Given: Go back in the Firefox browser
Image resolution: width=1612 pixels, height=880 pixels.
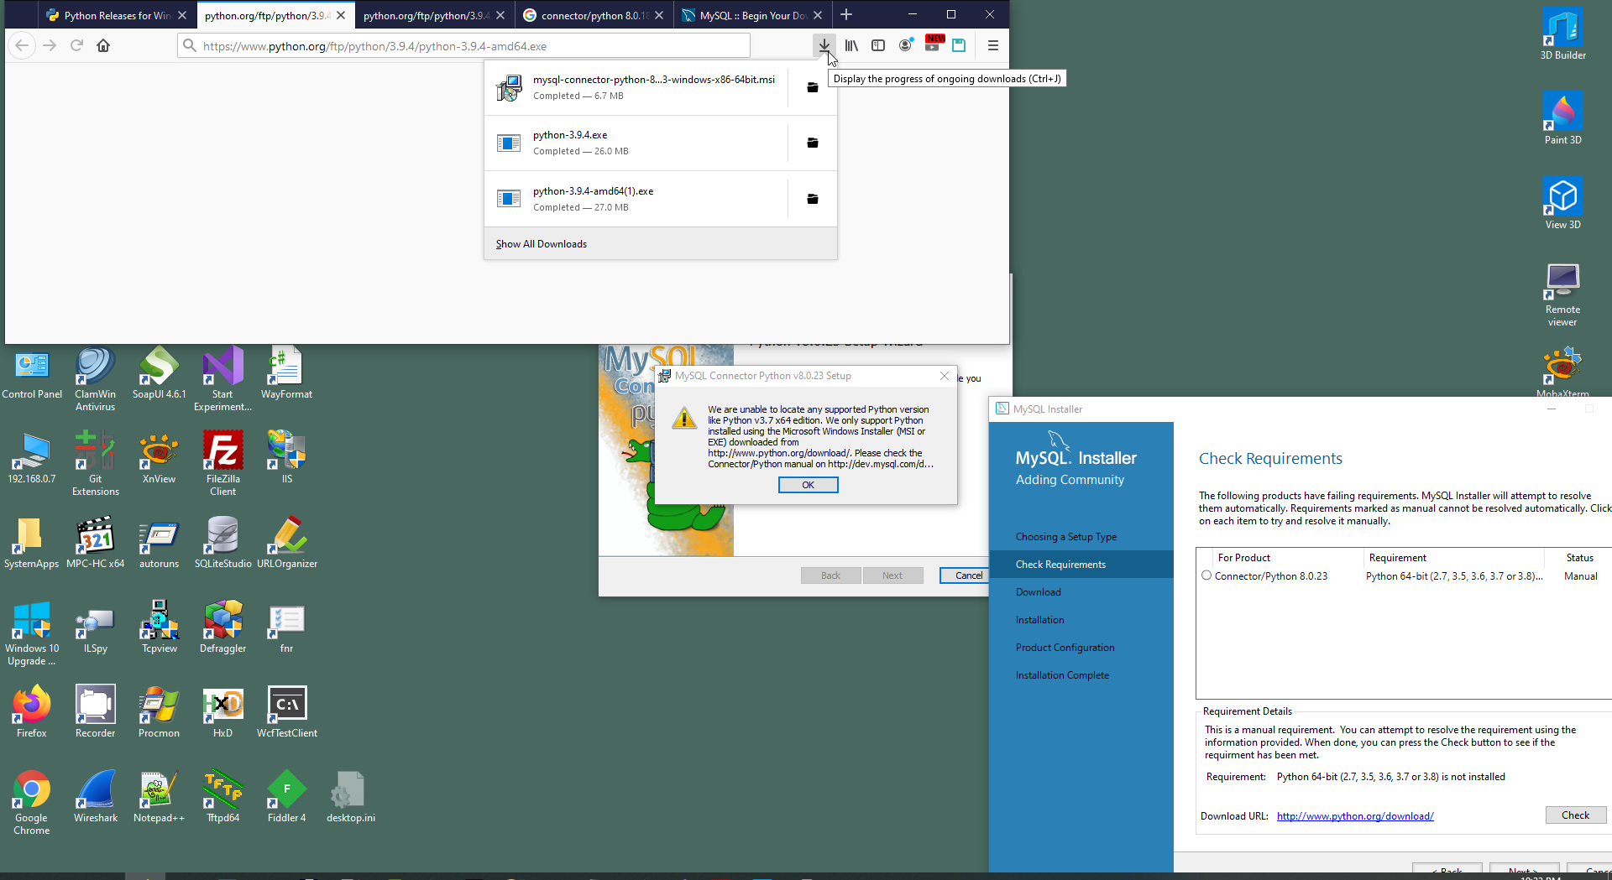Looking at the screenshot, I should pos(22,45).
